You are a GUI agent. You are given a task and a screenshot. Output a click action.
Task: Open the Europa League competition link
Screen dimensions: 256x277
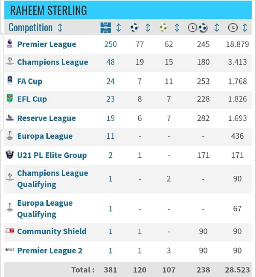[45, 137]
